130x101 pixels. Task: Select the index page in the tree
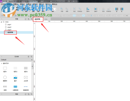click(7, 22)
